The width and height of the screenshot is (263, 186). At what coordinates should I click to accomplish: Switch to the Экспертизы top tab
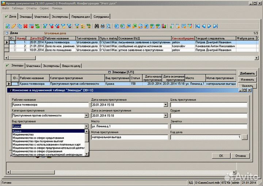click(60, 16)
